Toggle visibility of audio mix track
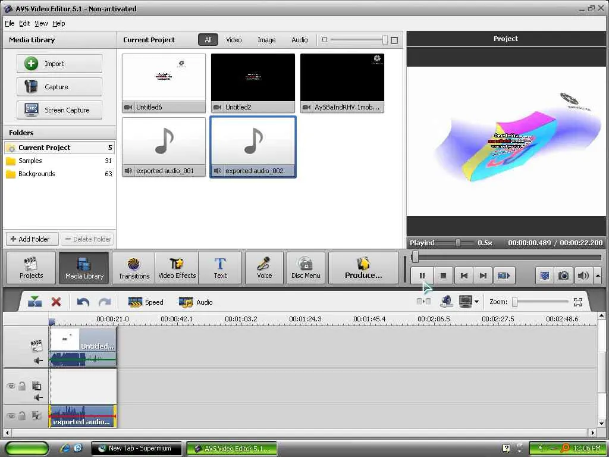Screen dimensions: 609x457 [11, 416]
